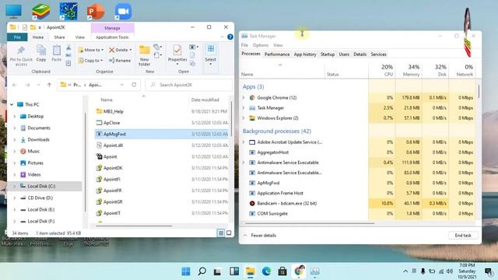The height and width of the screenshot is (280, 498).
Task: Switch to details view icon in status bar
Action: pyautogui.click(x=221, y=233)
